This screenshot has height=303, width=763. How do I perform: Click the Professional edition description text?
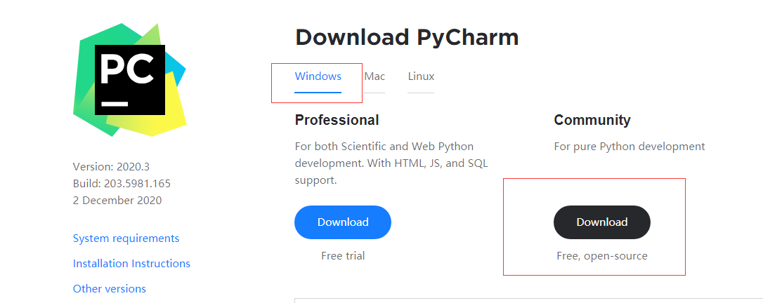click(x=391, y=163)
